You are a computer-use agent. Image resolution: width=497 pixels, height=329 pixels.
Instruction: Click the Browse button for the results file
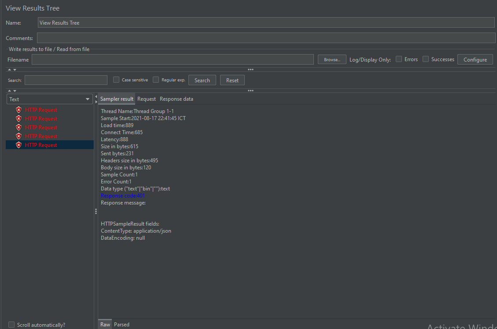pyautogui.click(x=331, y=59)
